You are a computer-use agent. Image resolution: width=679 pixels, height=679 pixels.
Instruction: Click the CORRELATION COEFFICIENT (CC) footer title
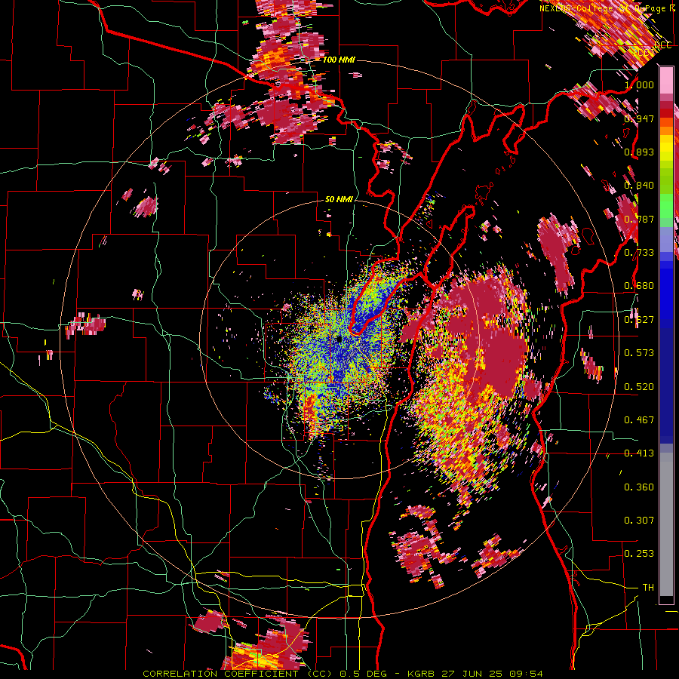click(238, 674)
